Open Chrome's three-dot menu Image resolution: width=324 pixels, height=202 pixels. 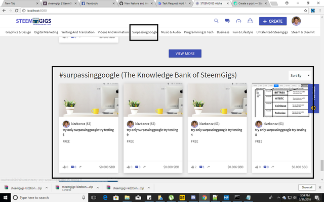click(x=320, y=11)
